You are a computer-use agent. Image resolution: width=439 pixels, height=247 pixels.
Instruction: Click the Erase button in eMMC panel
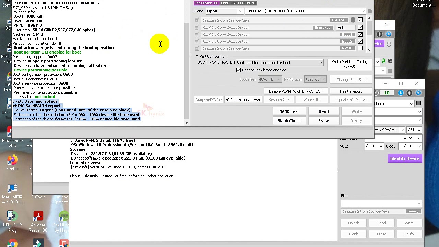323,121
